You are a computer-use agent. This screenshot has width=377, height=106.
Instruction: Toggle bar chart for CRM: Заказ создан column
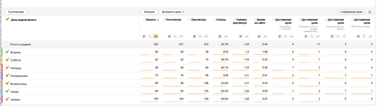point(370,36)
